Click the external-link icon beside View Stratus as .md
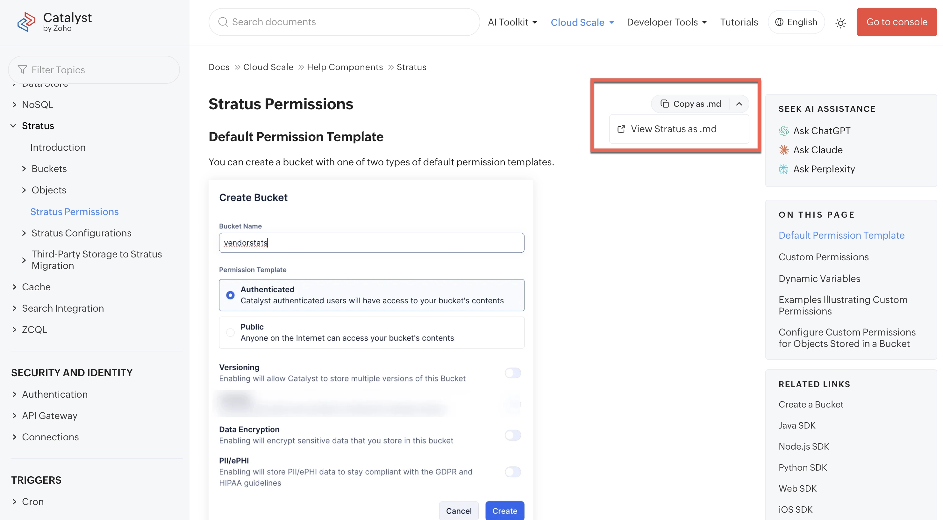Screen dimensions: 943x520 pos(621,129)
